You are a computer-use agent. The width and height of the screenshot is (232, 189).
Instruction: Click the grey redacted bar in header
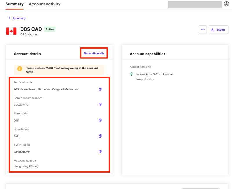click(195, 5)
